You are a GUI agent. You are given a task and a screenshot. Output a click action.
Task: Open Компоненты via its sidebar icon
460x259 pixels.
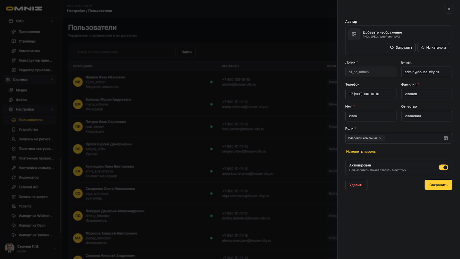point(13,51)
